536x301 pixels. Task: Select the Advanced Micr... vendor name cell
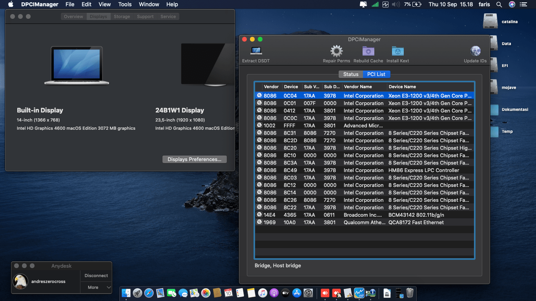point(363,125)
